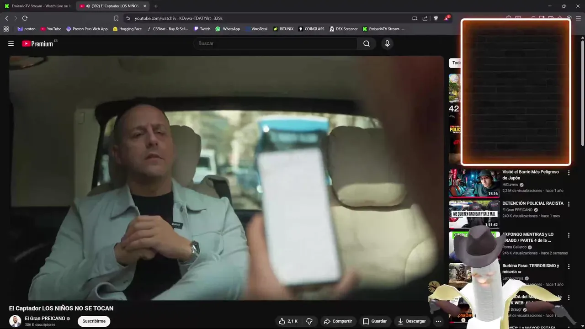
Task: Open the HiClavero channel link
Action: (510, 185)
